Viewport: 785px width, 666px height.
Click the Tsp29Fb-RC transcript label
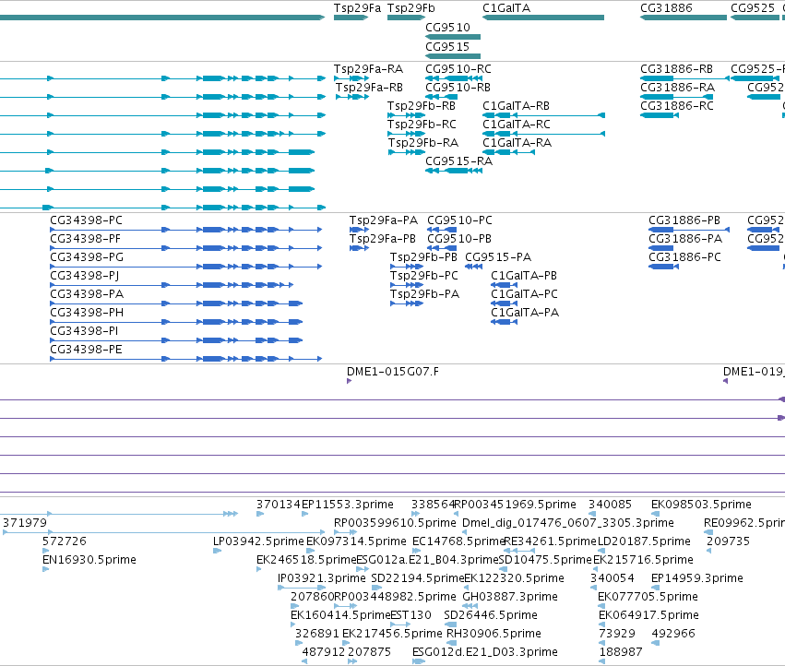tap(422, 125)
